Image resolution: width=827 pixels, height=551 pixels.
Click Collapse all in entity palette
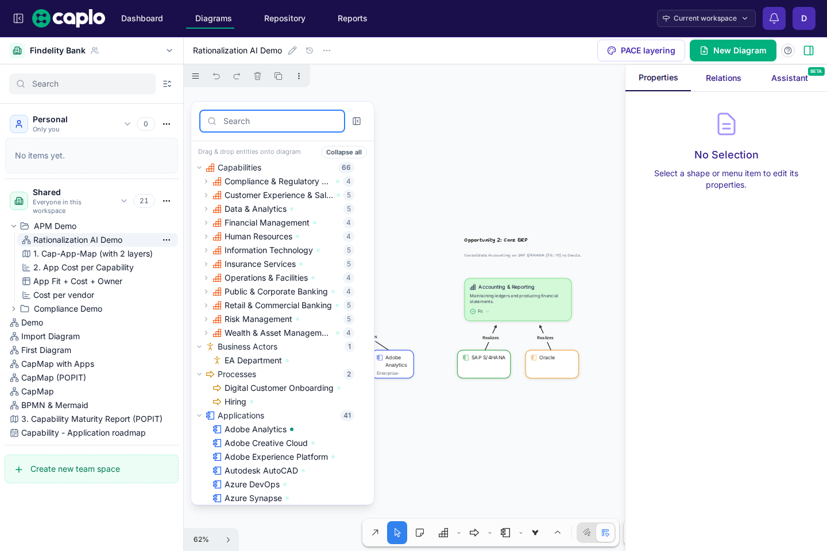[344, 152]
